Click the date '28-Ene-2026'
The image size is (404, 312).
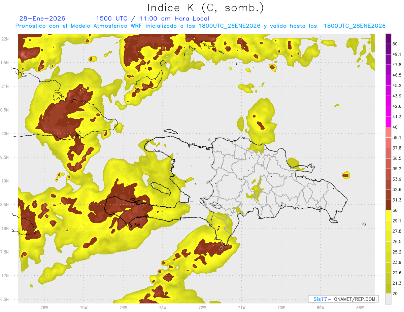42,19
